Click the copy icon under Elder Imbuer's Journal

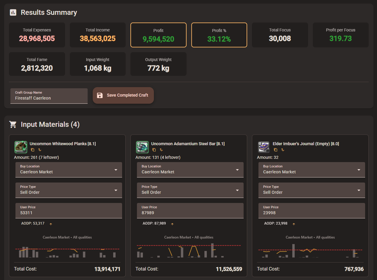[x=276, y=150]
